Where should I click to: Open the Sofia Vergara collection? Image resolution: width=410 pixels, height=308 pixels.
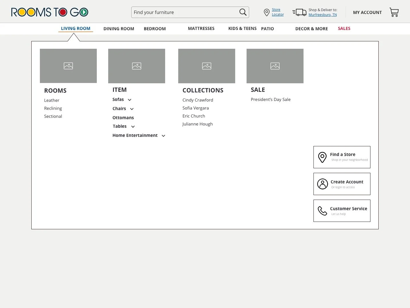196,108
